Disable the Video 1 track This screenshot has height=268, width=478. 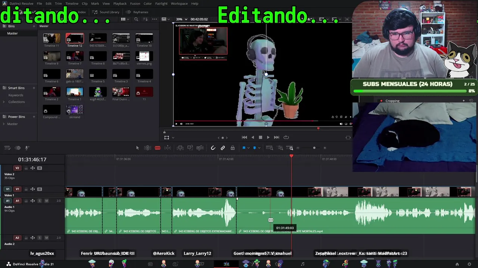click(x=40, y=189)
